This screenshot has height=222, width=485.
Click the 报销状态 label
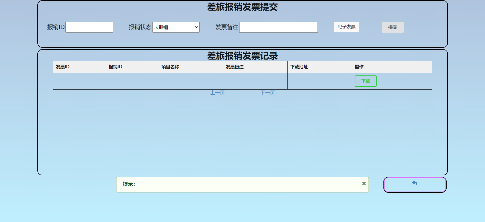(140, 27)
